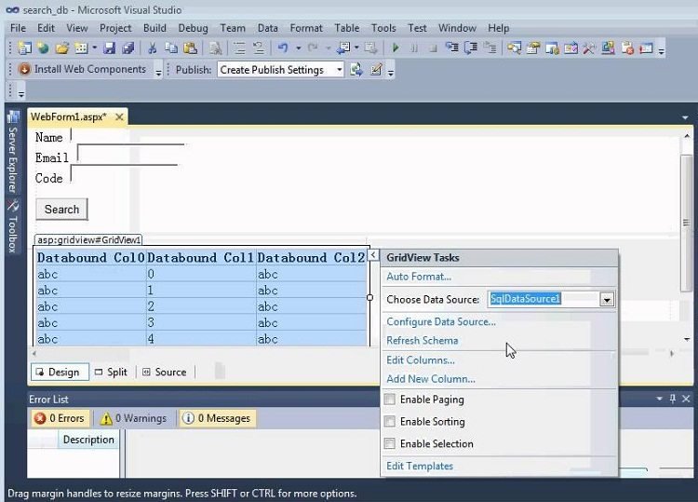Open the Server Explorer side tab
Image resolution: width=698 pixels, height=502 pixels.
point(13,152)
